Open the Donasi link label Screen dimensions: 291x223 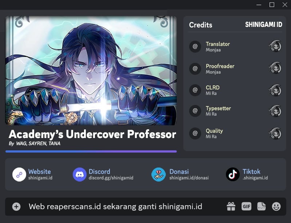179,171
